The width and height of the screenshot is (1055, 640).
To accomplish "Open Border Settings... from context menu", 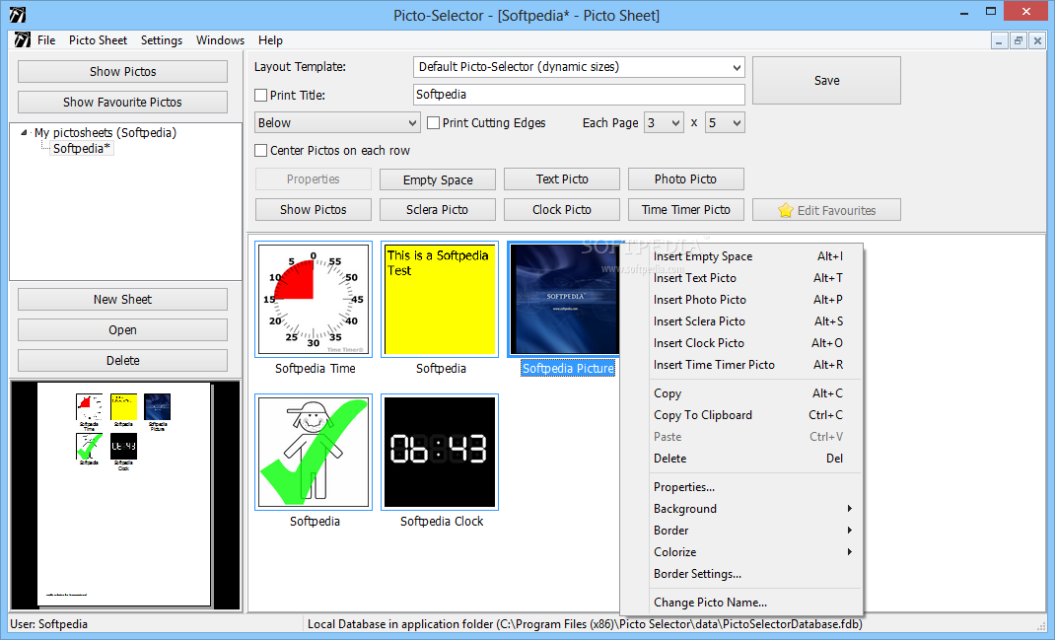I will (740, 573).
